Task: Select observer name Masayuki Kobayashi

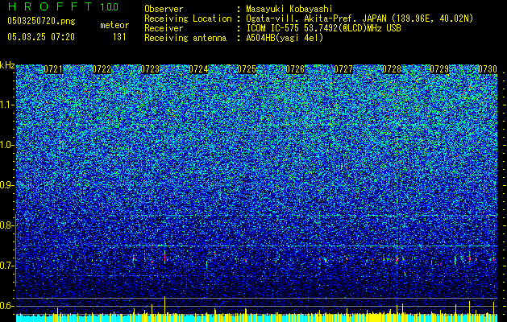Action: (x=289, y=9)
